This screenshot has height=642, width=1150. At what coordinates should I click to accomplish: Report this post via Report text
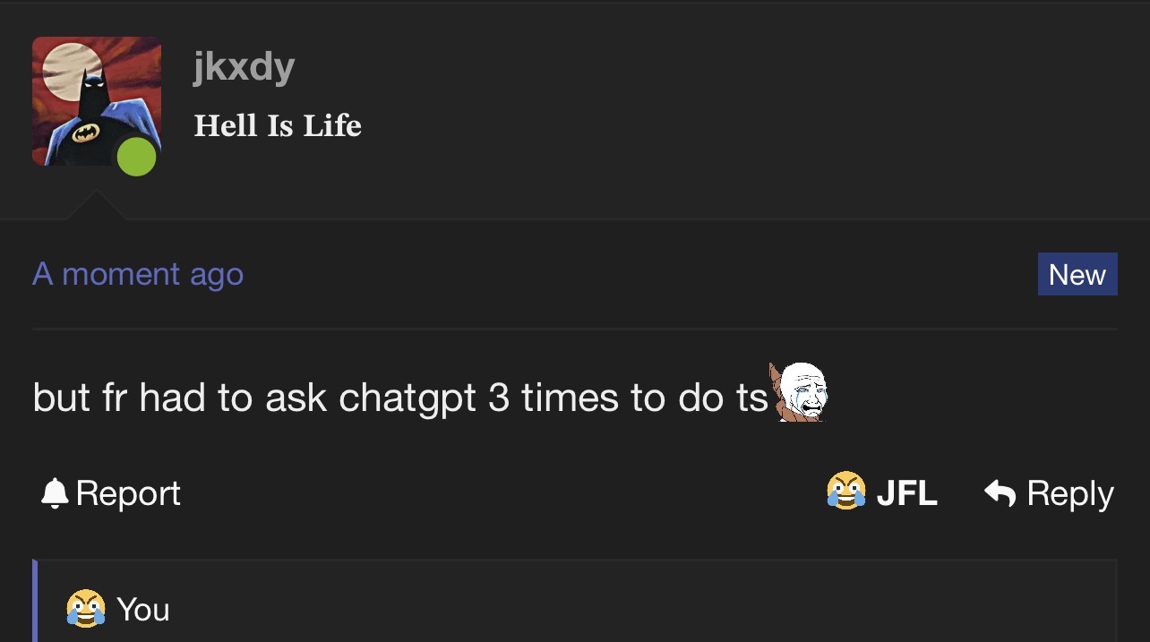(x=128, y=493)
